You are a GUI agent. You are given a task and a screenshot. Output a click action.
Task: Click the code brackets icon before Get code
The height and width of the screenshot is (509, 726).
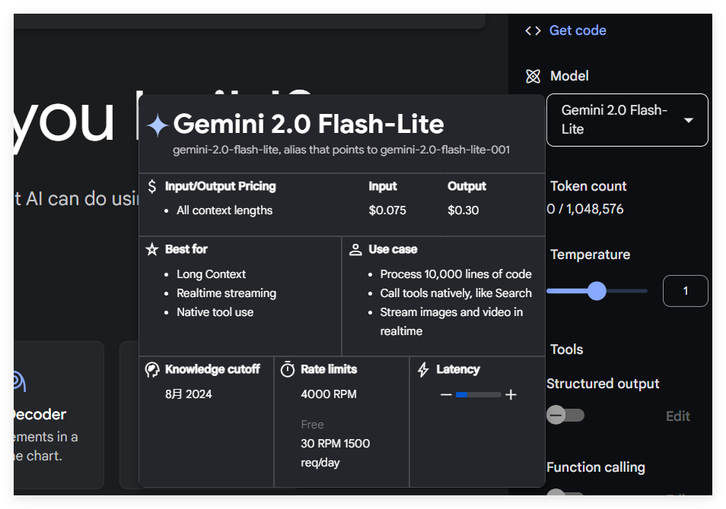point(533,30)
